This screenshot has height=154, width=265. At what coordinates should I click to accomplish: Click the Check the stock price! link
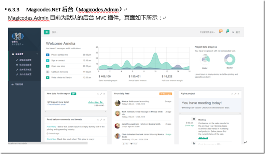click(56, 104)
